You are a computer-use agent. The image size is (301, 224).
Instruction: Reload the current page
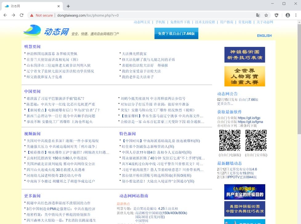[x=21, y=15]
